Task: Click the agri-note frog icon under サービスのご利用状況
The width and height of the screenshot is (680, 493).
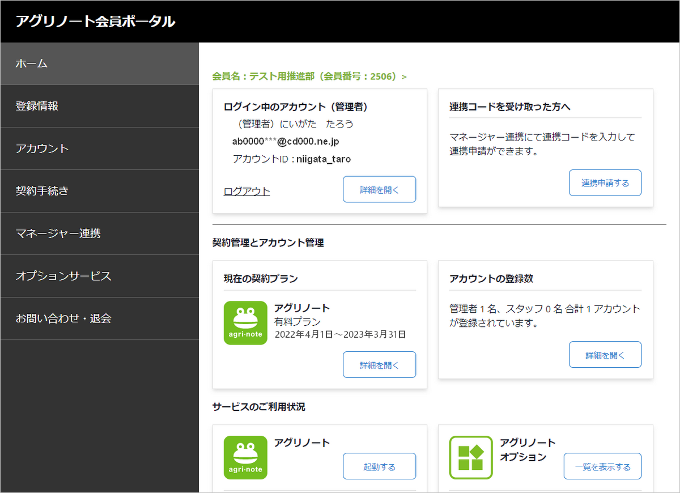Action: pyautogui.click(x=245, y=457)
